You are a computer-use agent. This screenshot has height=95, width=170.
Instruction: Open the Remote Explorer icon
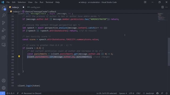(4, 45)
